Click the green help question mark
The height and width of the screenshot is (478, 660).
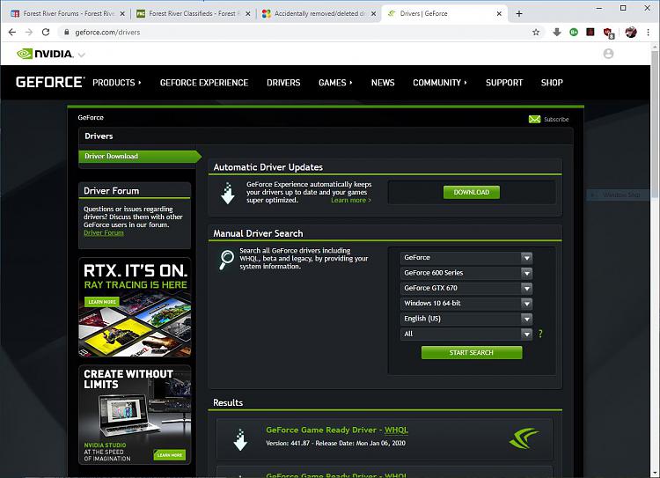pos(540,335)
